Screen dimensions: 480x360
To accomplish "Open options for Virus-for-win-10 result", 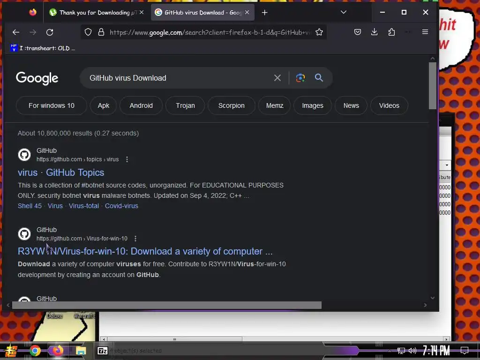I will coord(135,239).
